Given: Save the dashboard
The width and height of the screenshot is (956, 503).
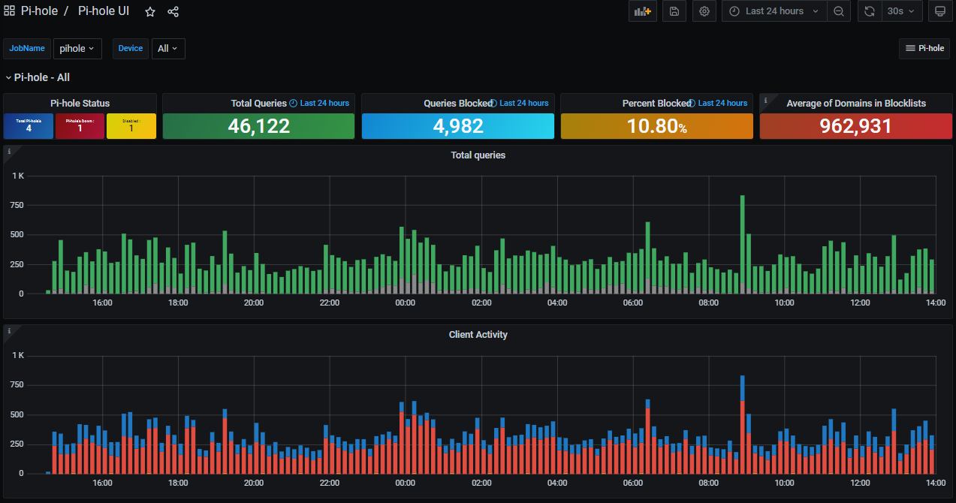Looking at the screenshot, I should pos(674,11).
